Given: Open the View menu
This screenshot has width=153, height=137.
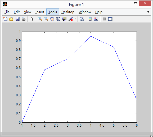Looking at the screenshot, I should 28,12.
